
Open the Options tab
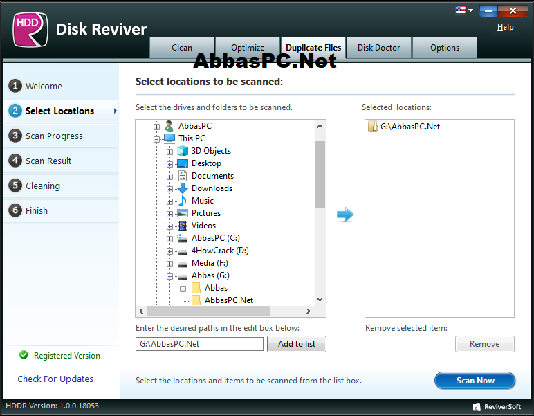click(x=445, y=48)
